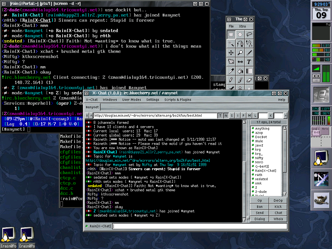Open the Windows menu in X-Chat
Viewport: 332px width, 249px height.
[110, 100]
